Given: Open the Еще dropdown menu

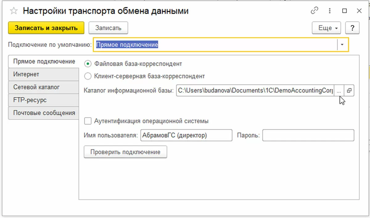Looking at the screenshot, I should (x=326, y=28).
